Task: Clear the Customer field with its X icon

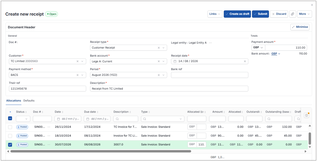Action: [78, 61]
